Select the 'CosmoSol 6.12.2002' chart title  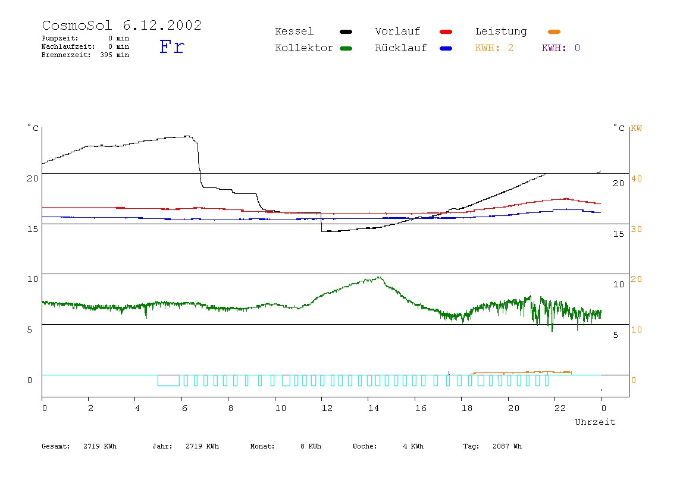pyautogui.click(x=121, y=25)
